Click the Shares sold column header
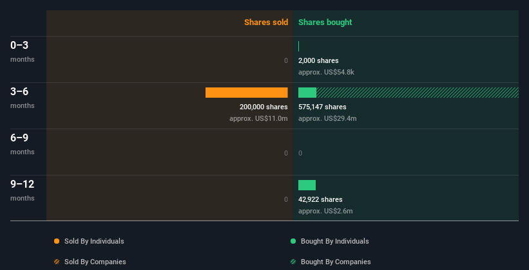Viewport: 529px width, 270px height. click(266, 22)
